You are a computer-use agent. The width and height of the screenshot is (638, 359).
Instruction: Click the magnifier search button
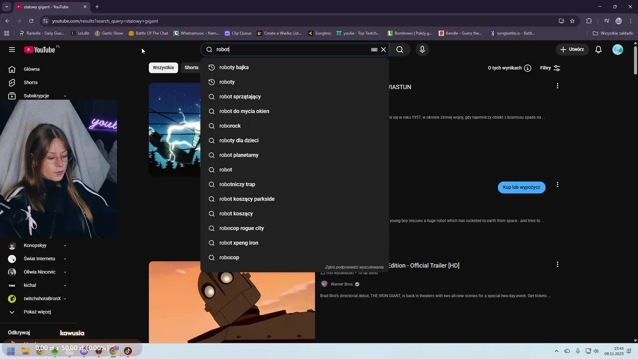tap(400, 49)
